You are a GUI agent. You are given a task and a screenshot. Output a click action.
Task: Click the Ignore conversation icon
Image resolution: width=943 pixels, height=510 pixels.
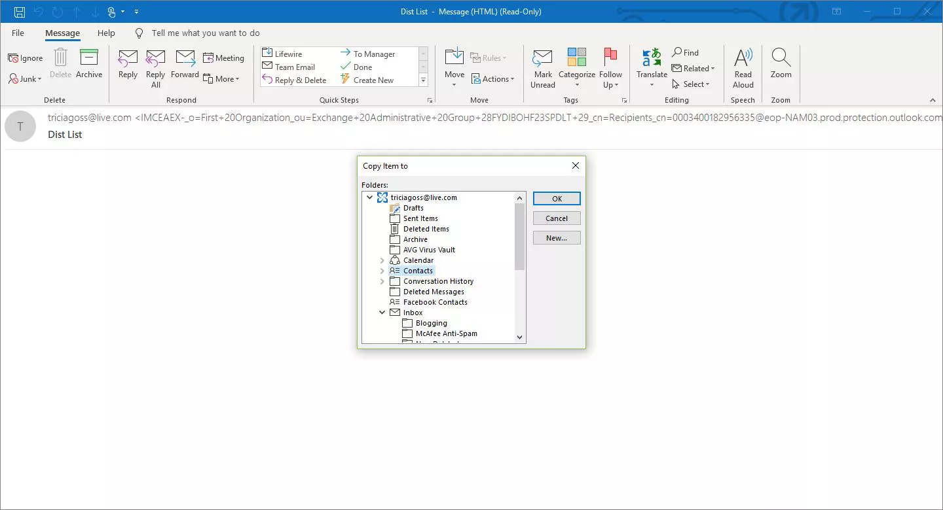coord(13,58)
